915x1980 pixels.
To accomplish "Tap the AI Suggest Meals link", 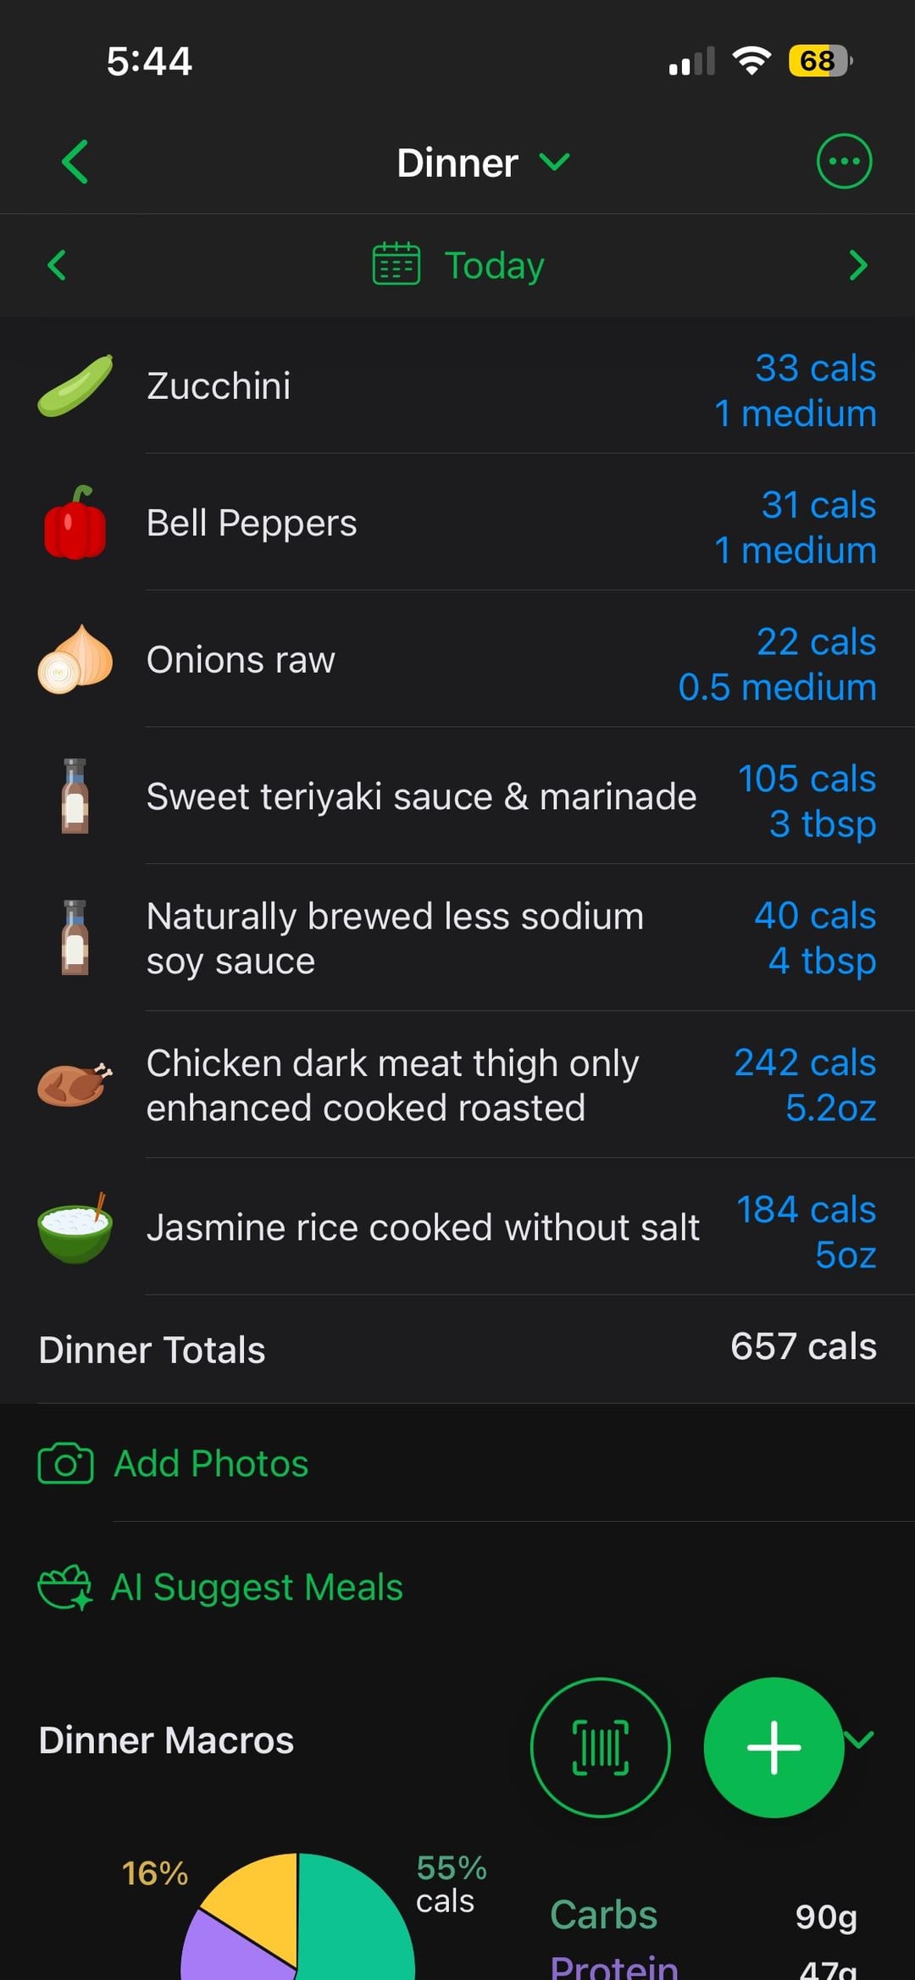I will point(257,1587).
